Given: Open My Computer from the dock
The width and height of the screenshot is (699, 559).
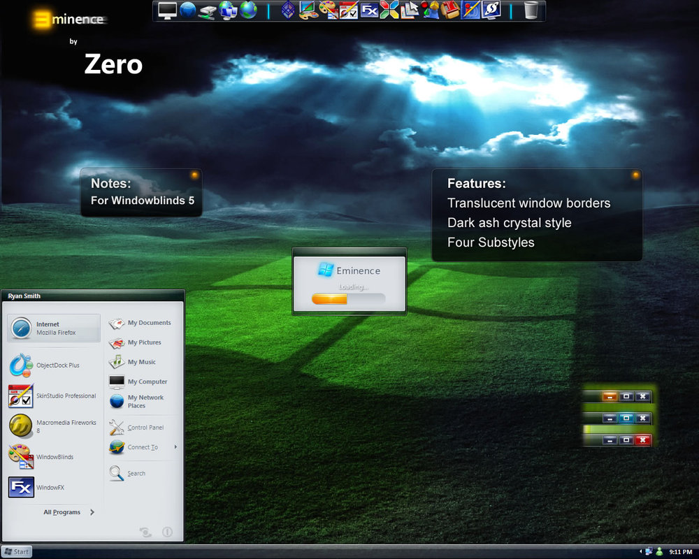Looking at the screenshot, I should pyautogui.click(x=168, y=11).
